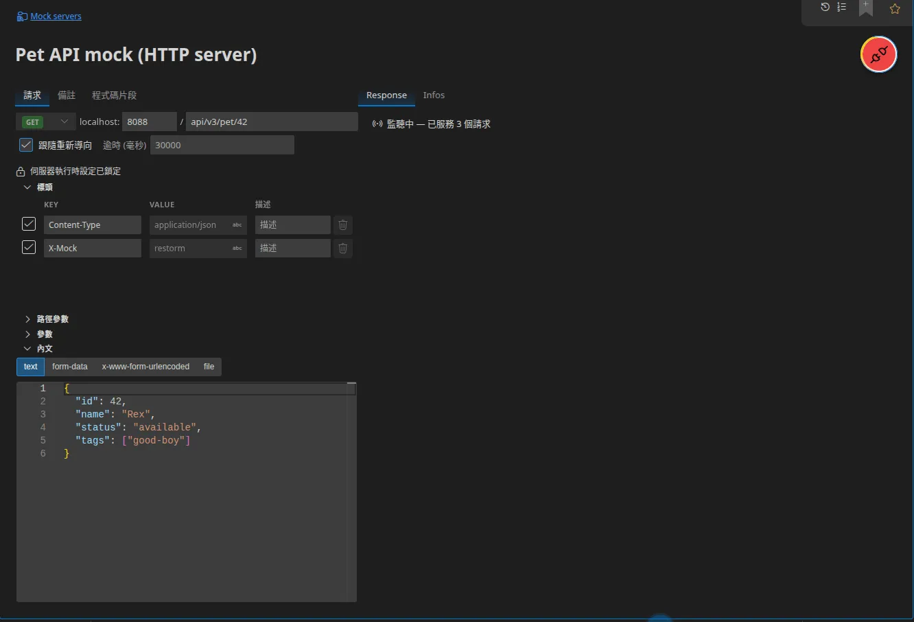The height and width of the screenshot is (622, 914).
Task: Click the abc type icon for restorm
Action: coord(237,248)
